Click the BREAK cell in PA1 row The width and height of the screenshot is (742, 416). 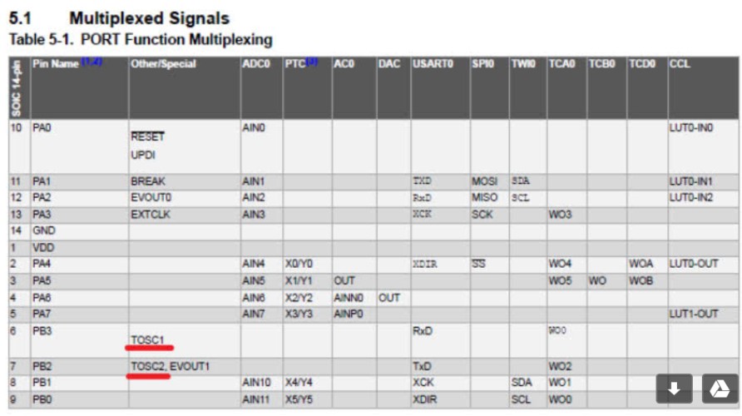[x=148, y=181]
